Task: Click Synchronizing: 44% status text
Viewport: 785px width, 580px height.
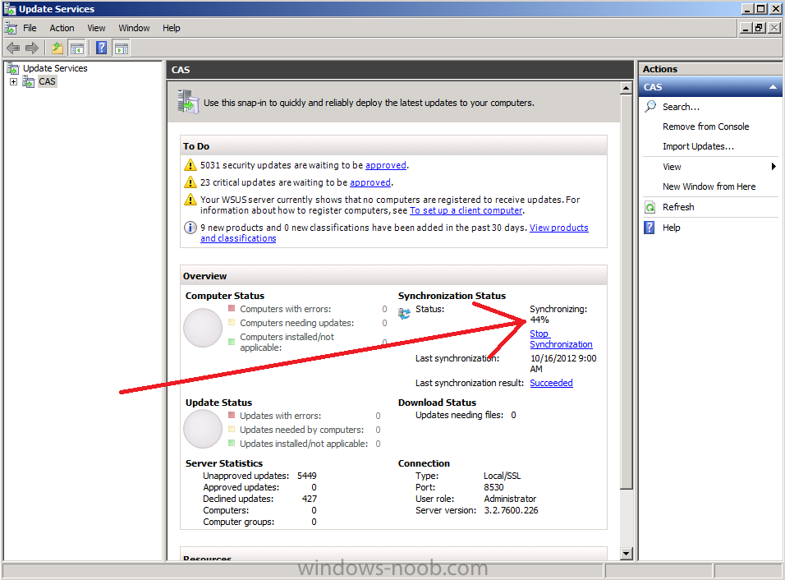Action: [x=558, y=314]
